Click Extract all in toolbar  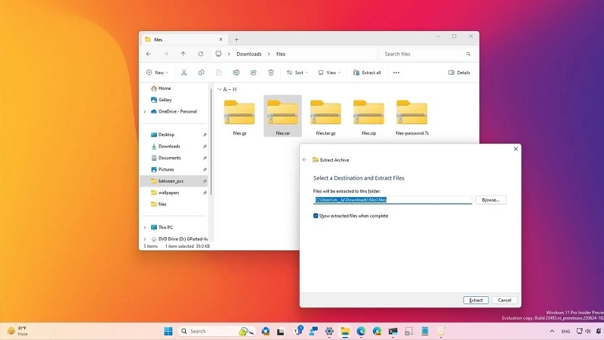pos(367,73)
